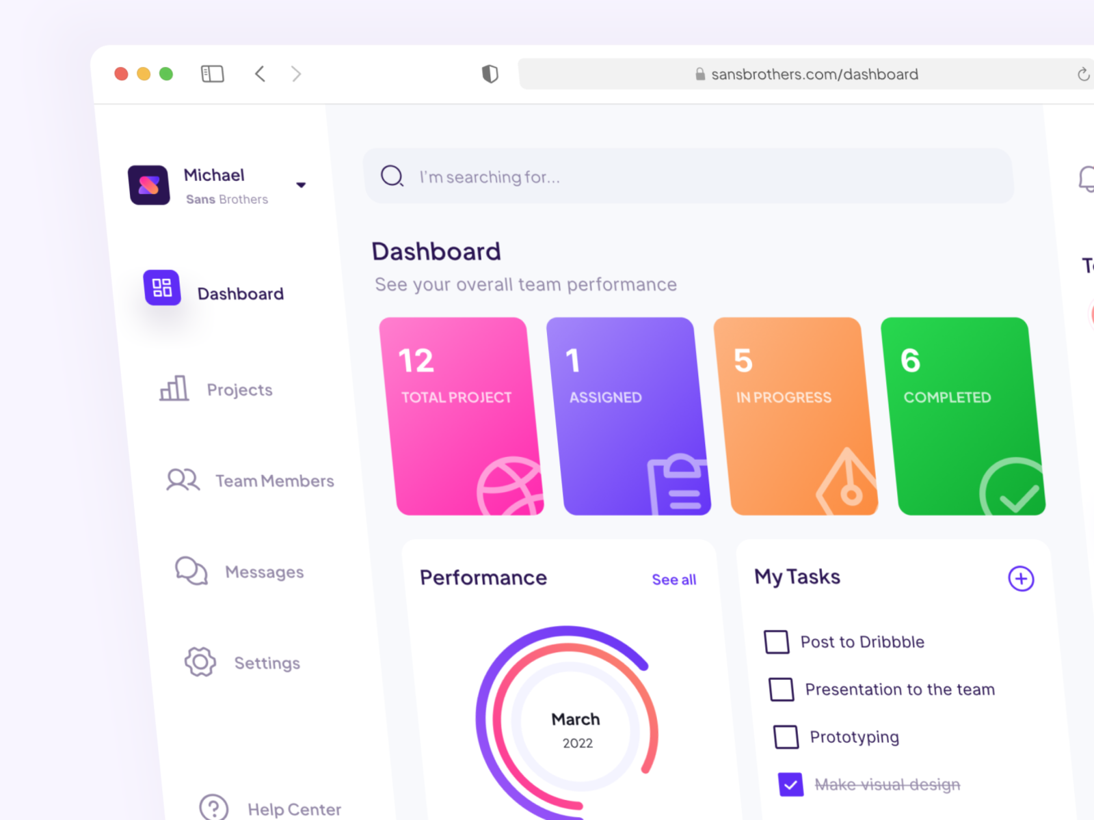Click the March 2022 chart center label
Screen dimensions: 1094x820
576,730
